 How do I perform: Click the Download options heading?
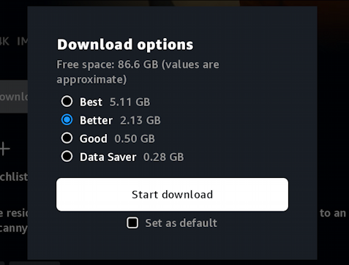pos(125,45)
